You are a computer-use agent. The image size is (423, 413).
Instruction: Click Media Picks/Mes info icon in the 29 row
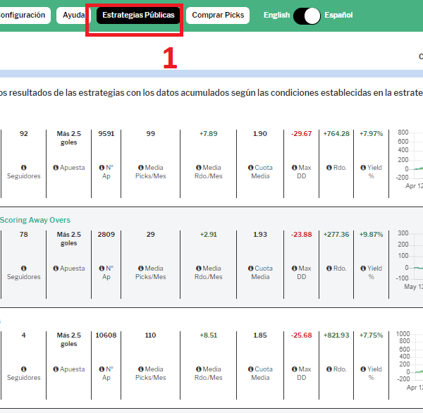[140, 269]
